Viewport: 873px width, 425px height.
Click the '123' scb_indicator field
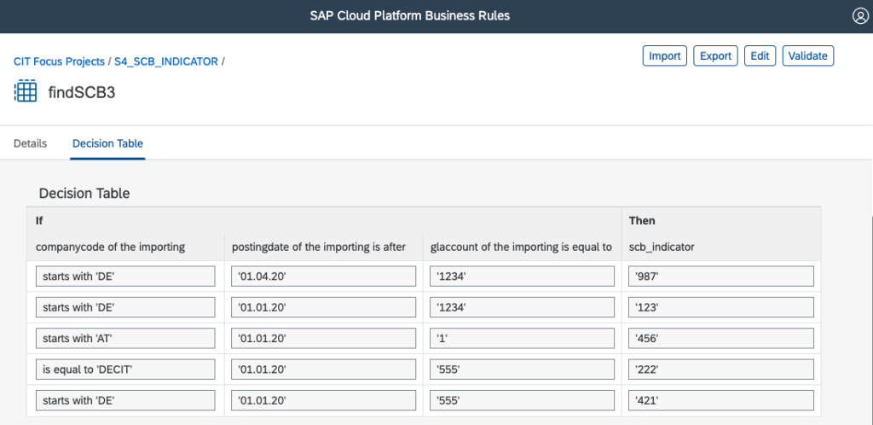pos(721,307)
